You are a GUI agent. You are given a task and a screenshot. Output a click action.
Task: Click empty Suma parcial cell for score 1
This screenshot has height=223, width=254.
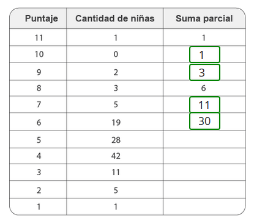(x=204, y=206)
